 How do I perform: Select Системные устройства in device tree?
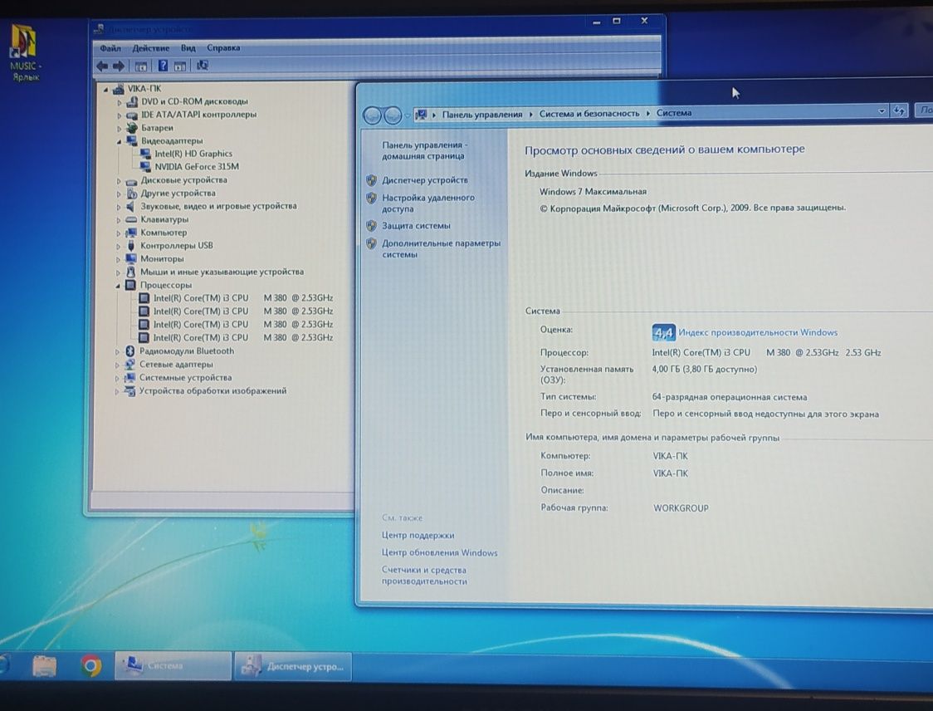[185, 378]
